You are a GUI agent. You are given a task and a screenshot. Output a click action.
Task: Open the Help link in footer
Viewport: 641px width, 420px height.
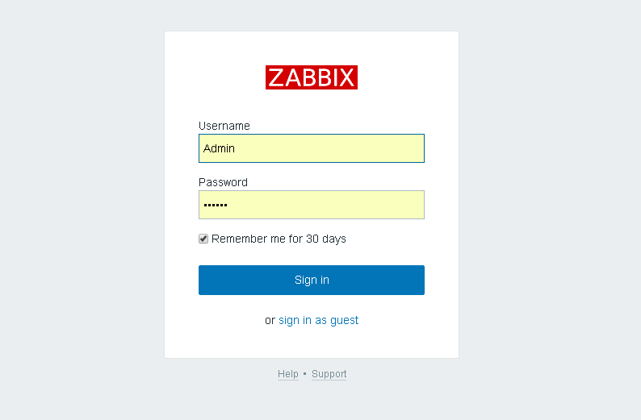click(x=288, y=374)
